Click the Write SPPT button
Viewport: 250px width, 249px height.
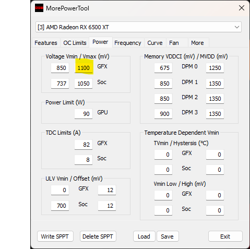coord(55,236)
